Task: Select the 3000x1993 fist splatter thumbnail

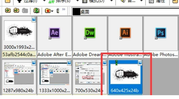Action: click(19, 30)
